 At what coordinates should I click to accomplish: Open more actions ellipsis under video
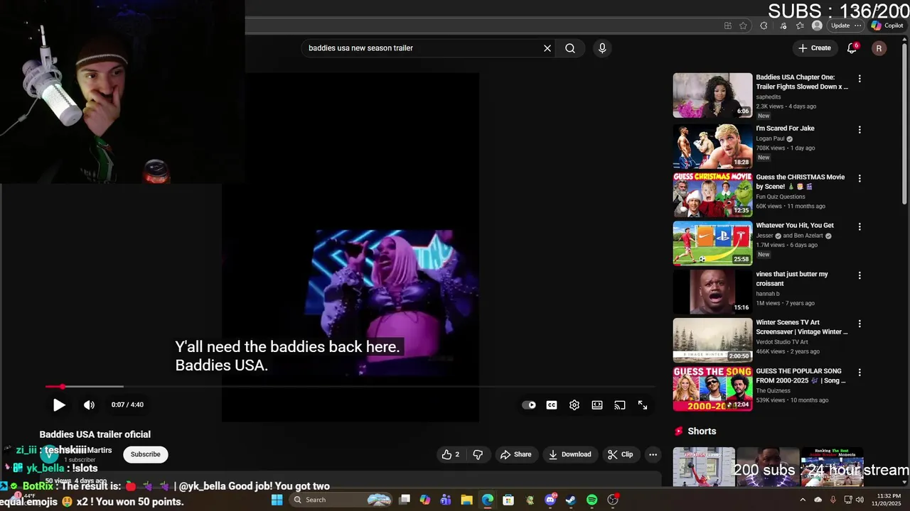click(x=653, y=454)
